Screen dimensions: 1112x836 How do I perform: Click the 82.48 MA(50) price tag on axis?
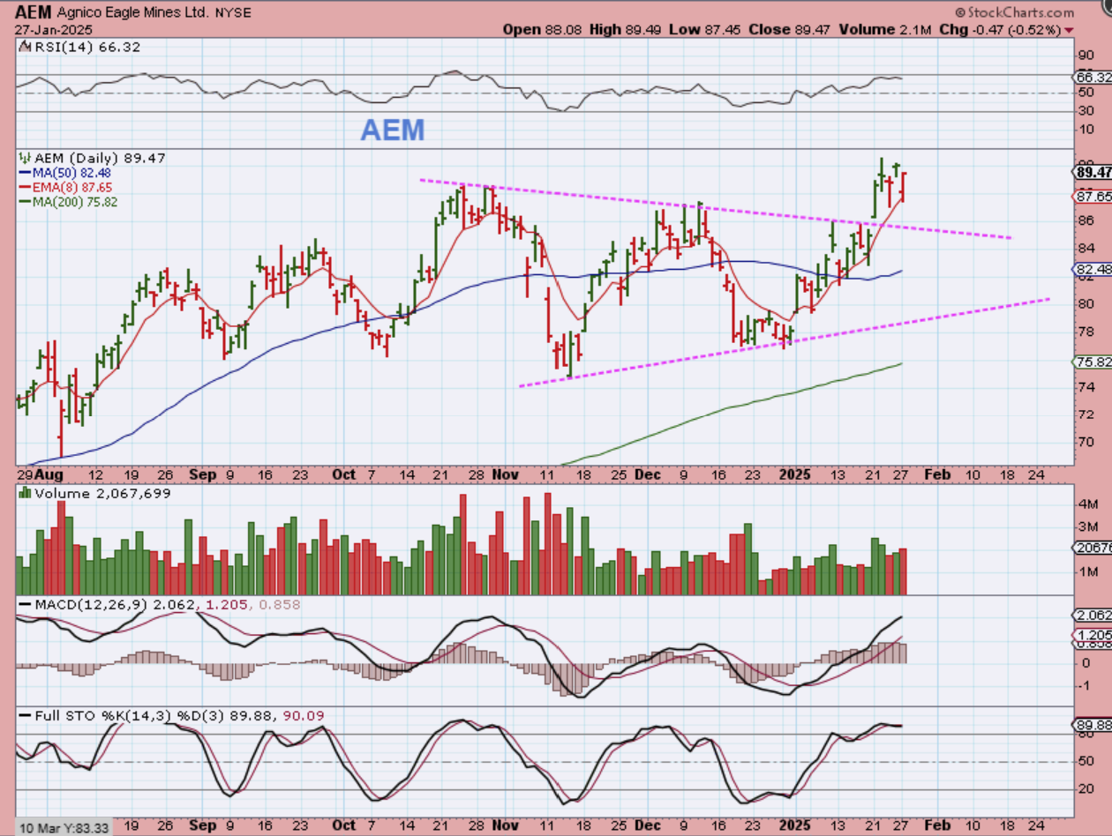(1091, 268)
